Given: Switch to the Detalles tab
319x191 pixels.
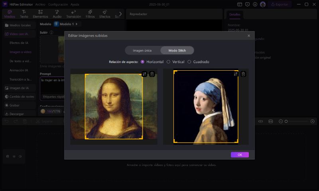Looking at the screenshot, I should coord(235,14).
